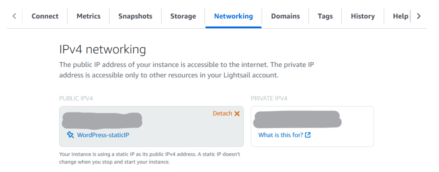Click the 'IPv4 networking' heading

point(102,50)
